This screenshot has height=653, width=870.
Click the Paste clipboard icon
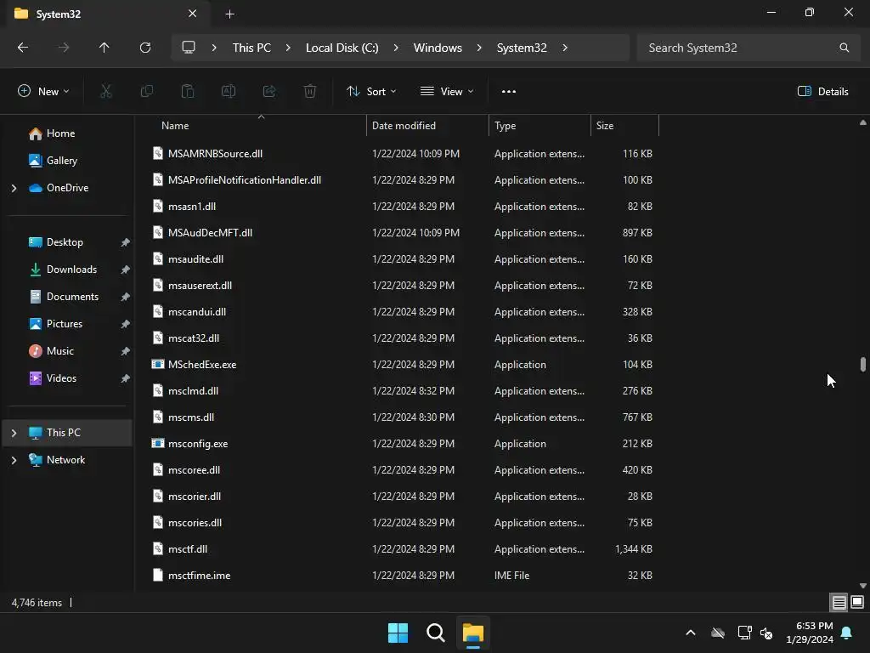(x=188, y=92)
